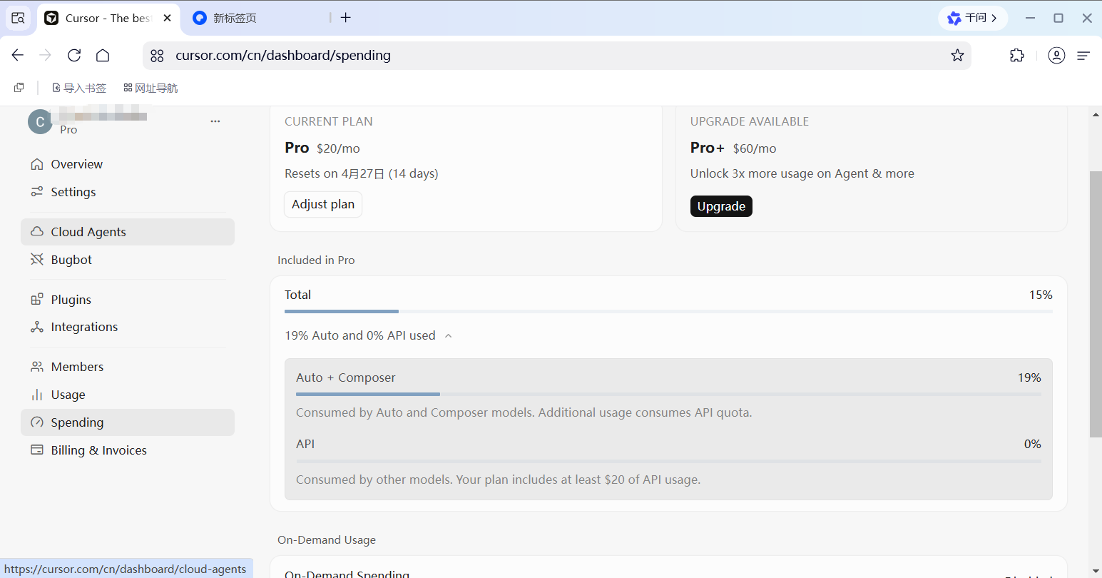
Task: Switch to the 新标签页 tab
Action: (x=235, y=18)
